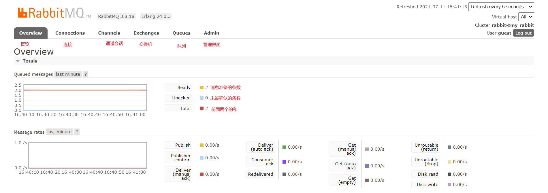
Task: Click the Unacked light blue swatch
Action: click(x=202, y=98)
